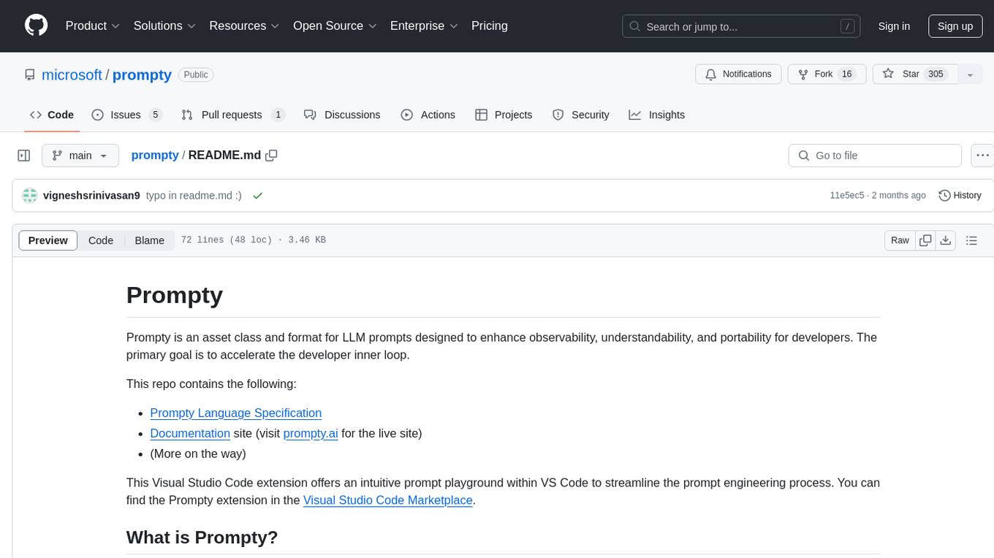Open vigneshsrinivasan9 author profile
This screenshot has width=994, height=558.
pos(92,195)
